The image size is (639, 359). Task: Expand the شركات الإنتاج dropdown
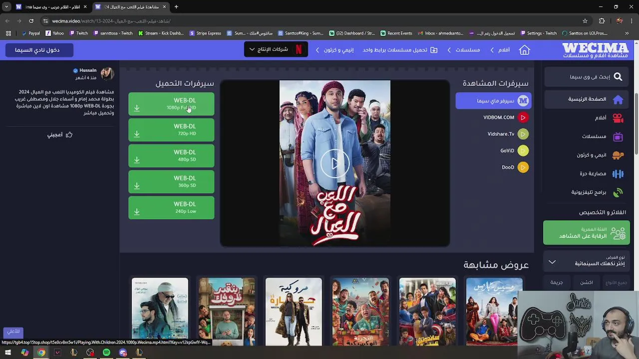click(275, 49)
